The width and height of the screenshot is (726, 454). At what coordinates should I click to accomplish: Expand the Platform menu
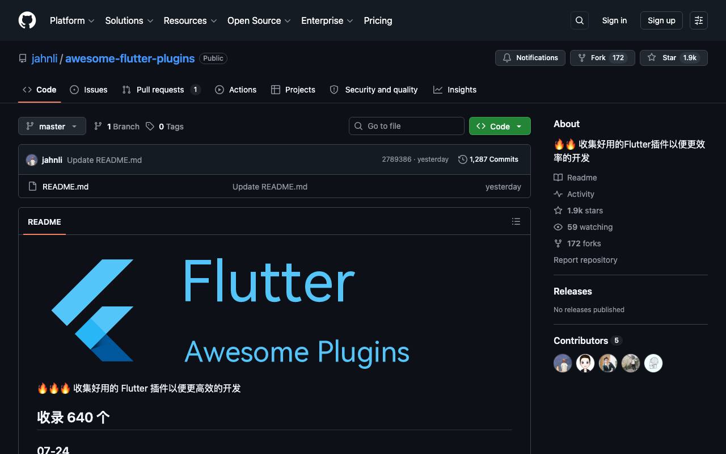click(x=72, y=20)
